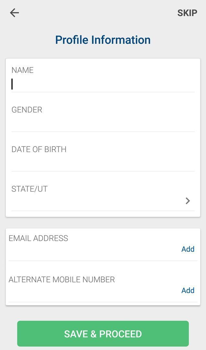Skip the profile information step
This screenshot has width=206, height=350.
click(x=187, y=13)
